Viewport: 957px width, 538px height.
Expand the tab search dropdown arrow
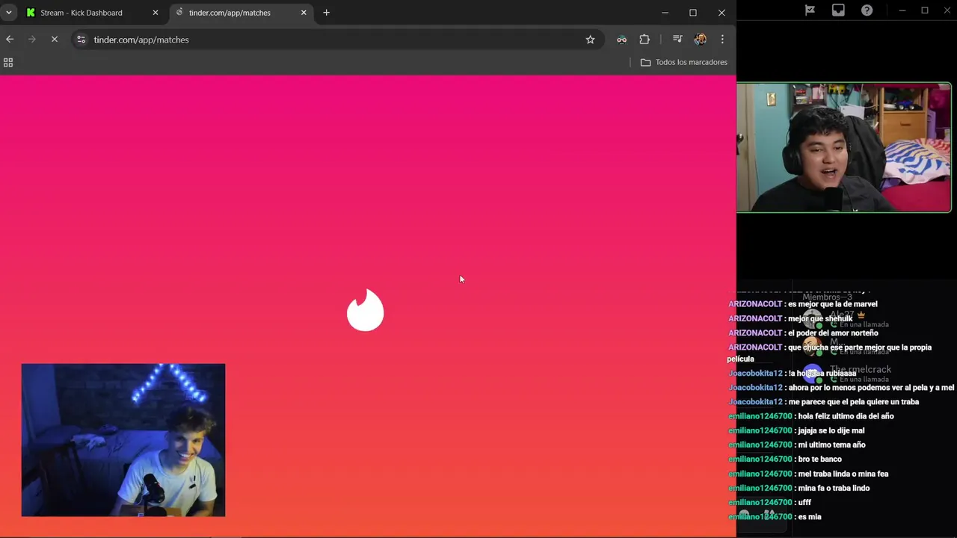[x=9, y=13]
